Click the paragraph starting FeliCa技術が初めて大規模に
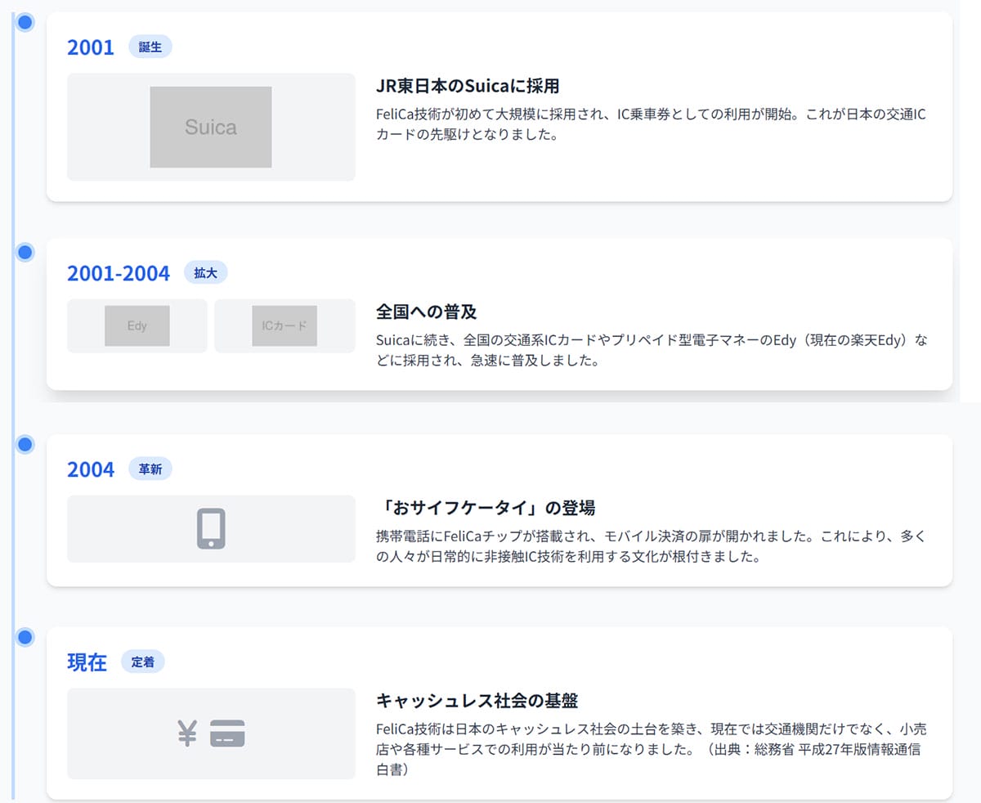Screen dimensions: 981x803 point(652,124)
